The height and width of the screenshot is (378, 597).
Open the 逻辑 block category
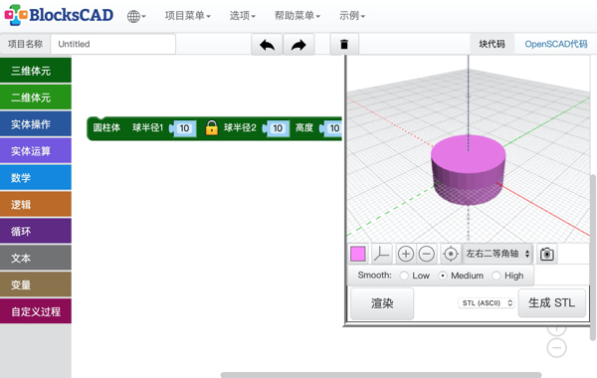[x=36, y=204]
